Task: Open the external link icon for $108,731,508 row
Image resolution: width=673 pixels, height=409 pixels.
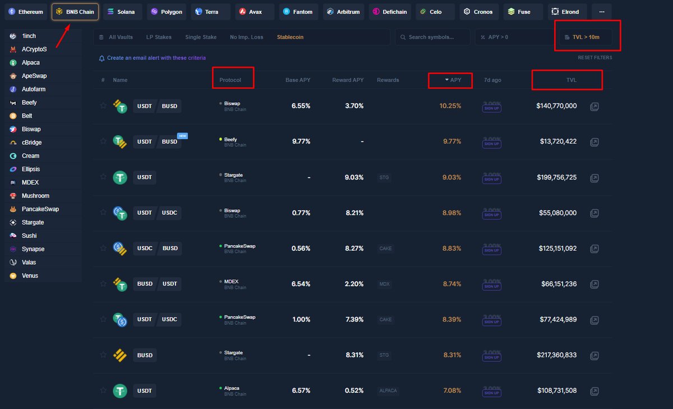Action: click(x=594, y=391)
